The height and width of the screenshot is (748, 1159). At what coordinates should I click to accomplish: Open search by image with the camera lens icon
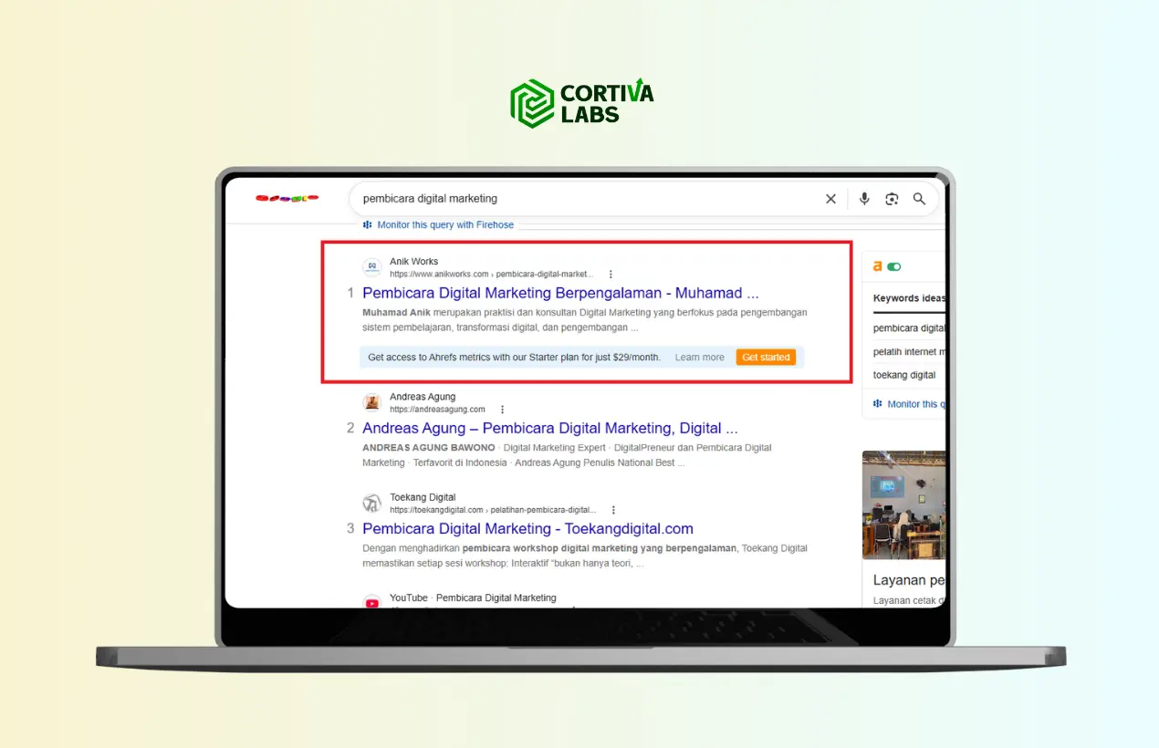click(x=893, y=199)
